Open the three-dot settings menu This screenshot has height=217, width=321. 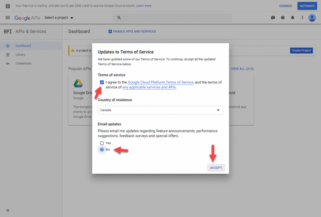point(302,18)
